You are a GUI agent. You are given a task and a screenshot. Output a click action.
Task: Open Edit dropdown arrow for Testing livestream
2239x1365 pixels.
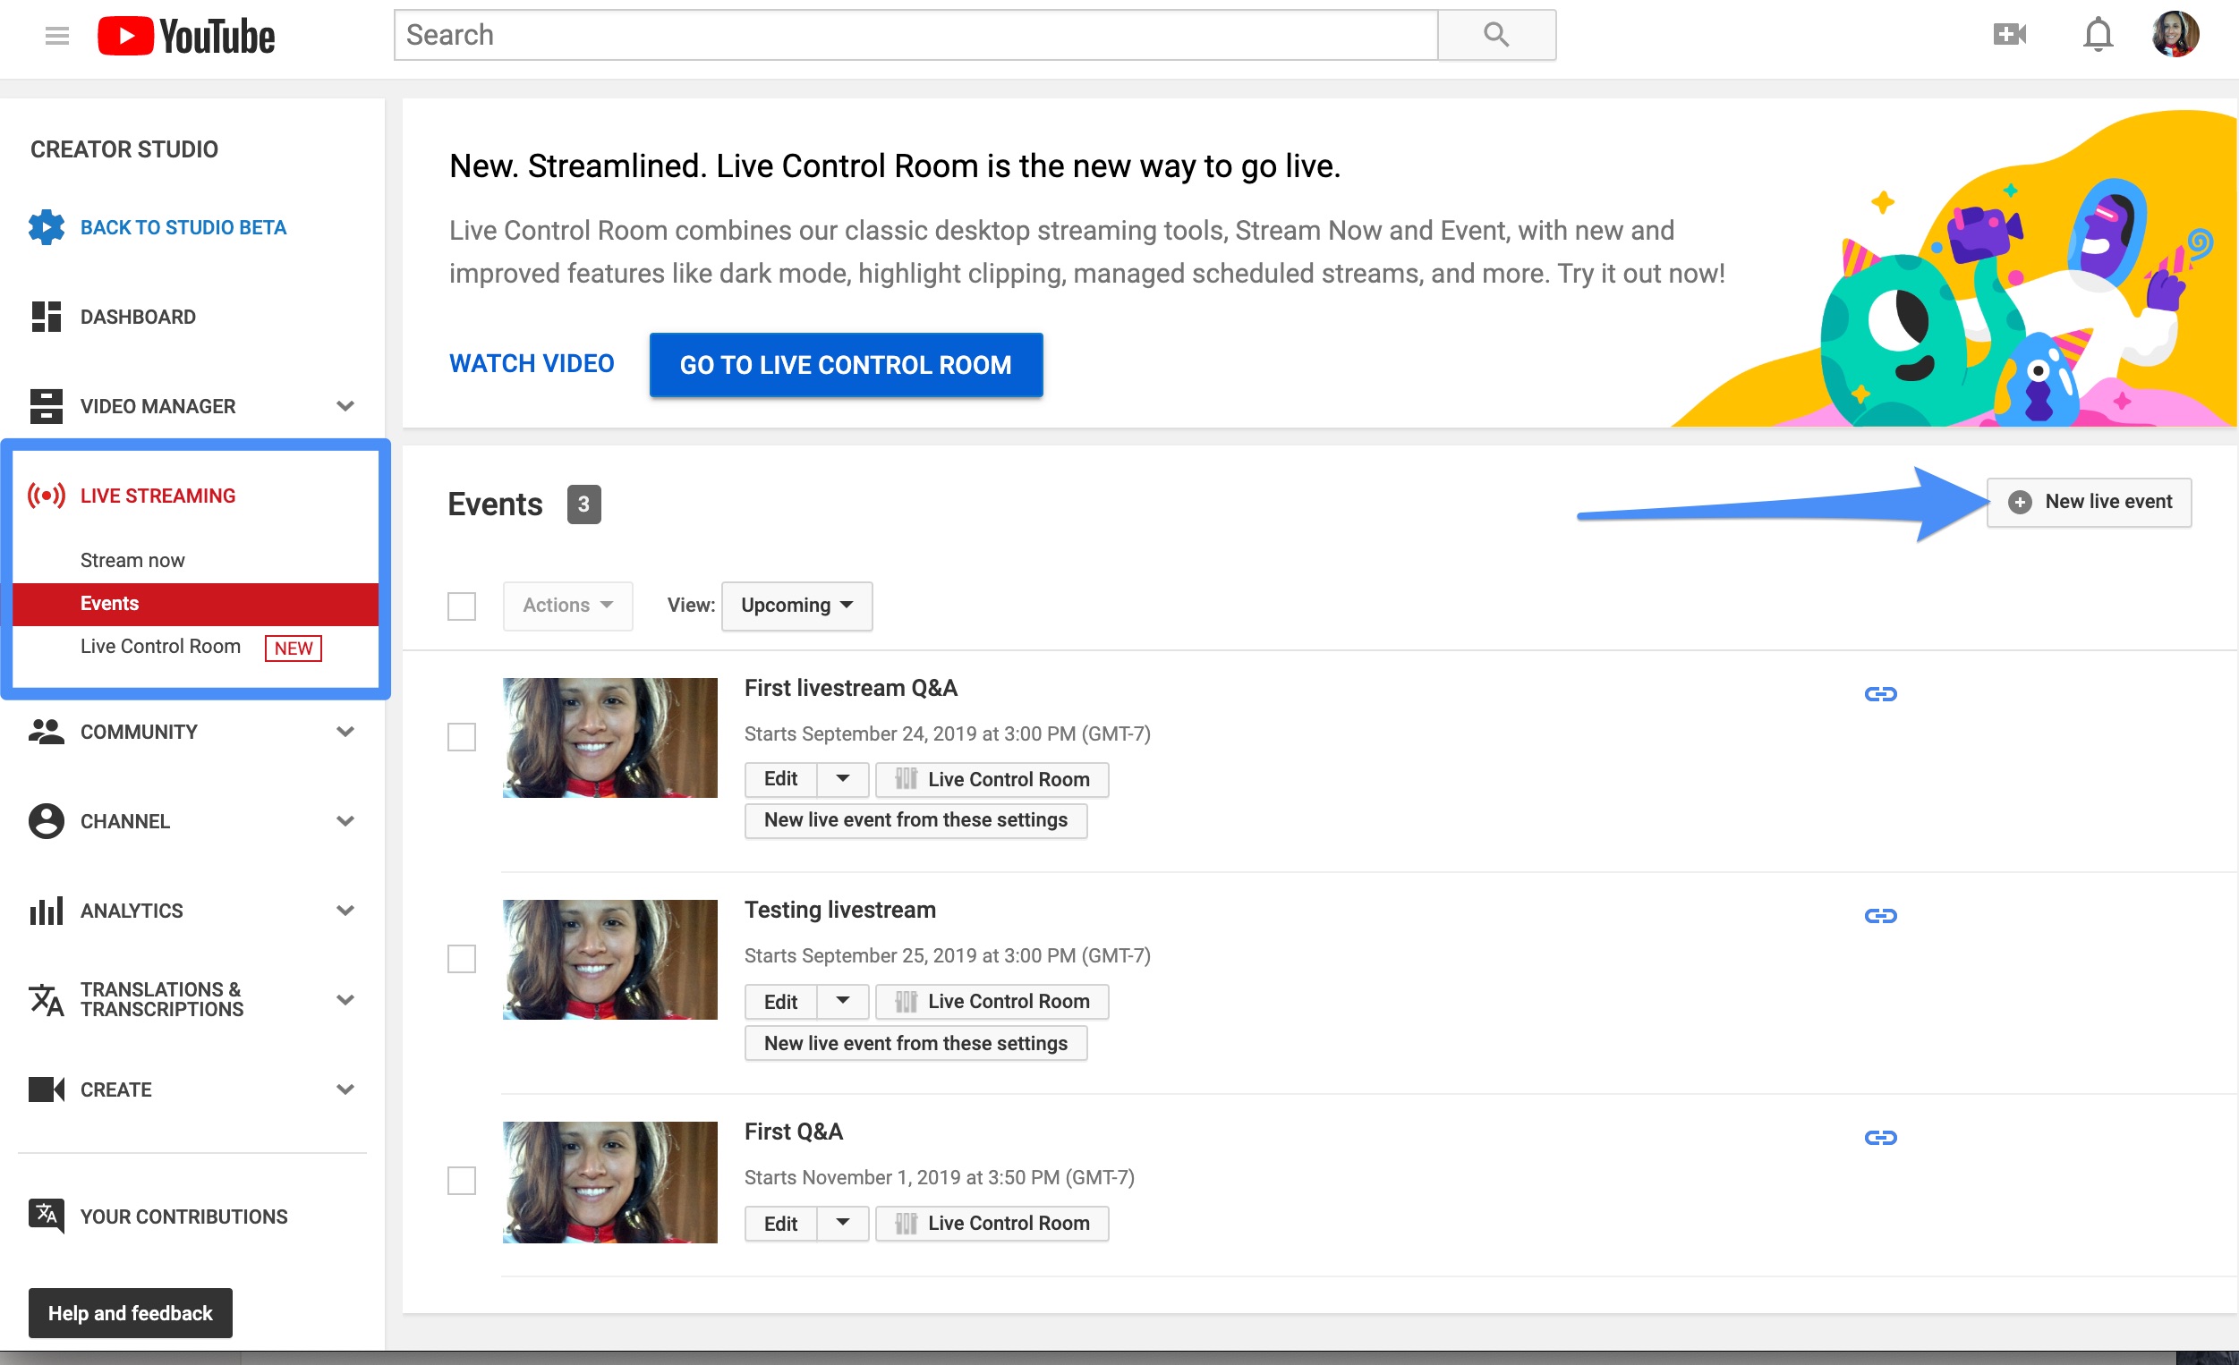pos(842,1001)
